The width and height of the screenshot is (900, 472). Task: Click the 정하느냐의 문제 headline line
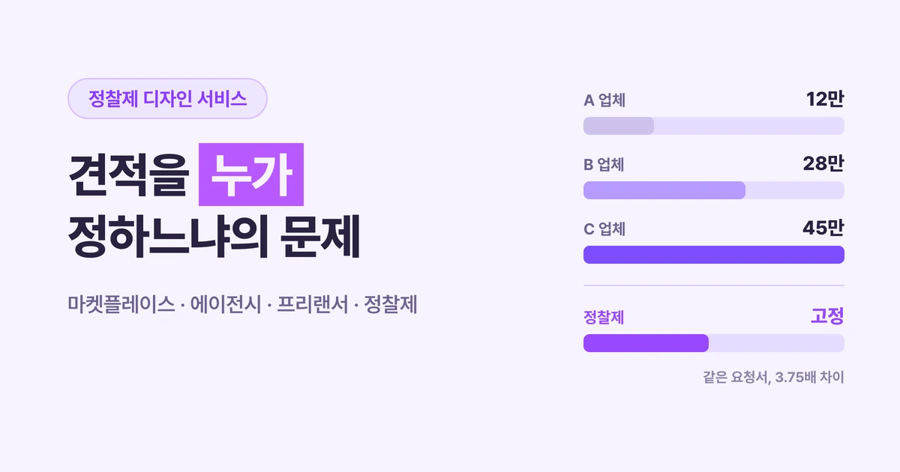pos(214,237)
